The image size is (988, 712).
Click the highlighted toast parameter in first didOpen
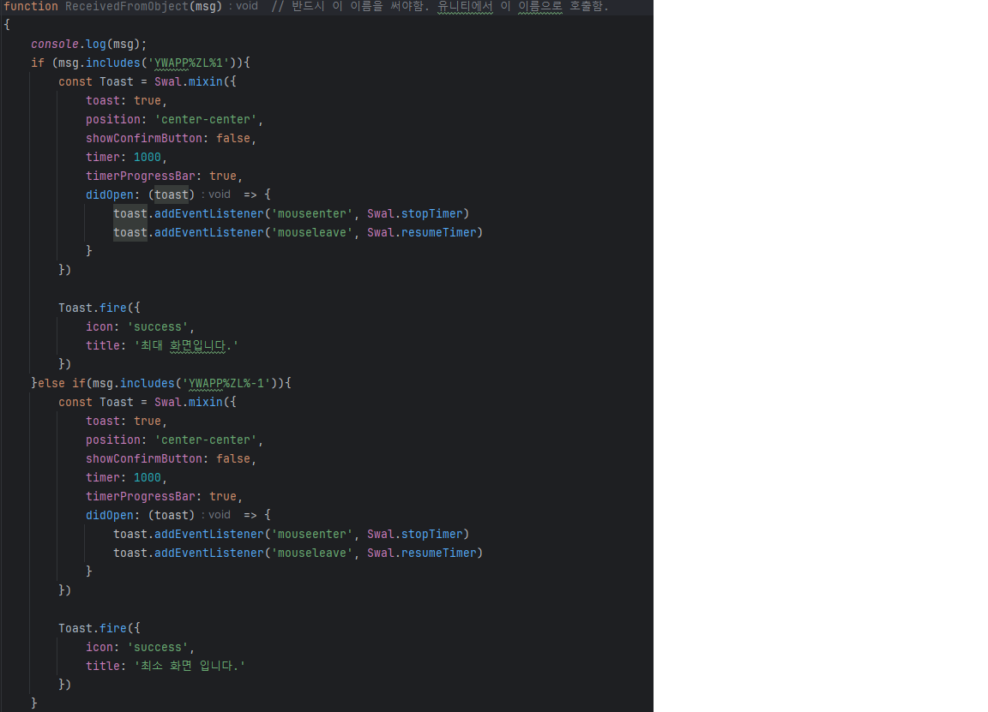coord(172,194)
